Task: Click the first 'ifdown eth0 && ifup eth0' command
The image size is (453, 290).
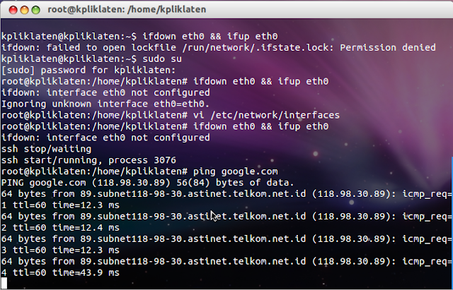Action: (x=210, y=36)
